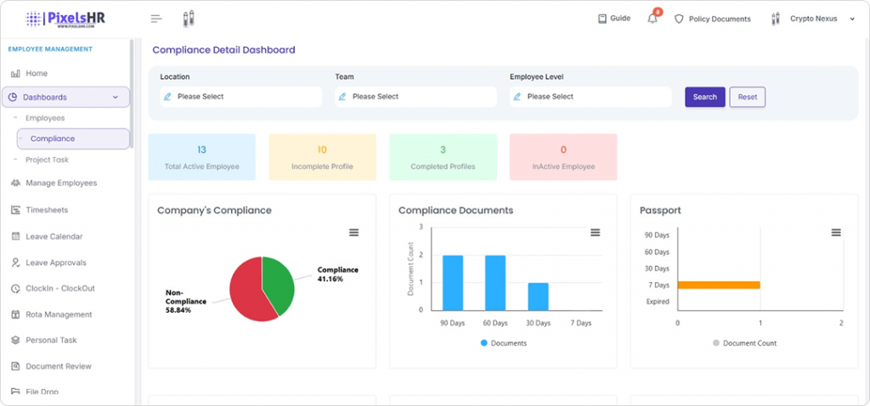Click the Search button
The image size is (870, 406).
(x=704, y=97)
